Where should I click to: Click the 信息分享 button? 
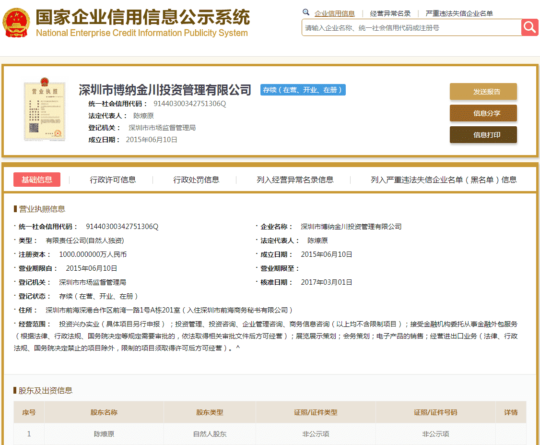[x=483, y=113]
